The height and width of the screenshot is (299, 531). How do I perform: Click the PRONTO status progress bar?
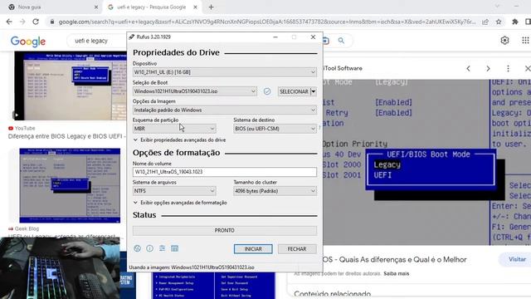coord(225,231)
